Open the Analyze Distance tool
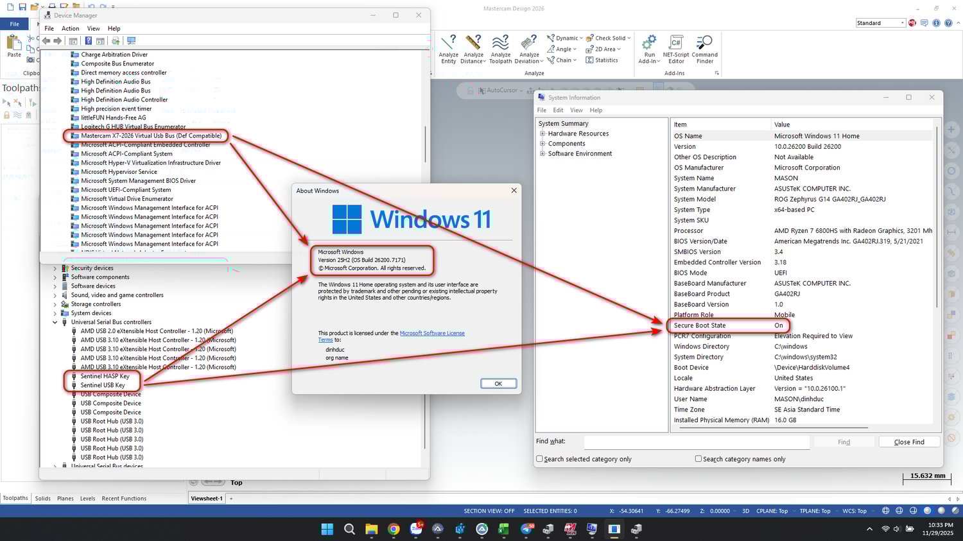963x541 pixels. tap(473, 49)
